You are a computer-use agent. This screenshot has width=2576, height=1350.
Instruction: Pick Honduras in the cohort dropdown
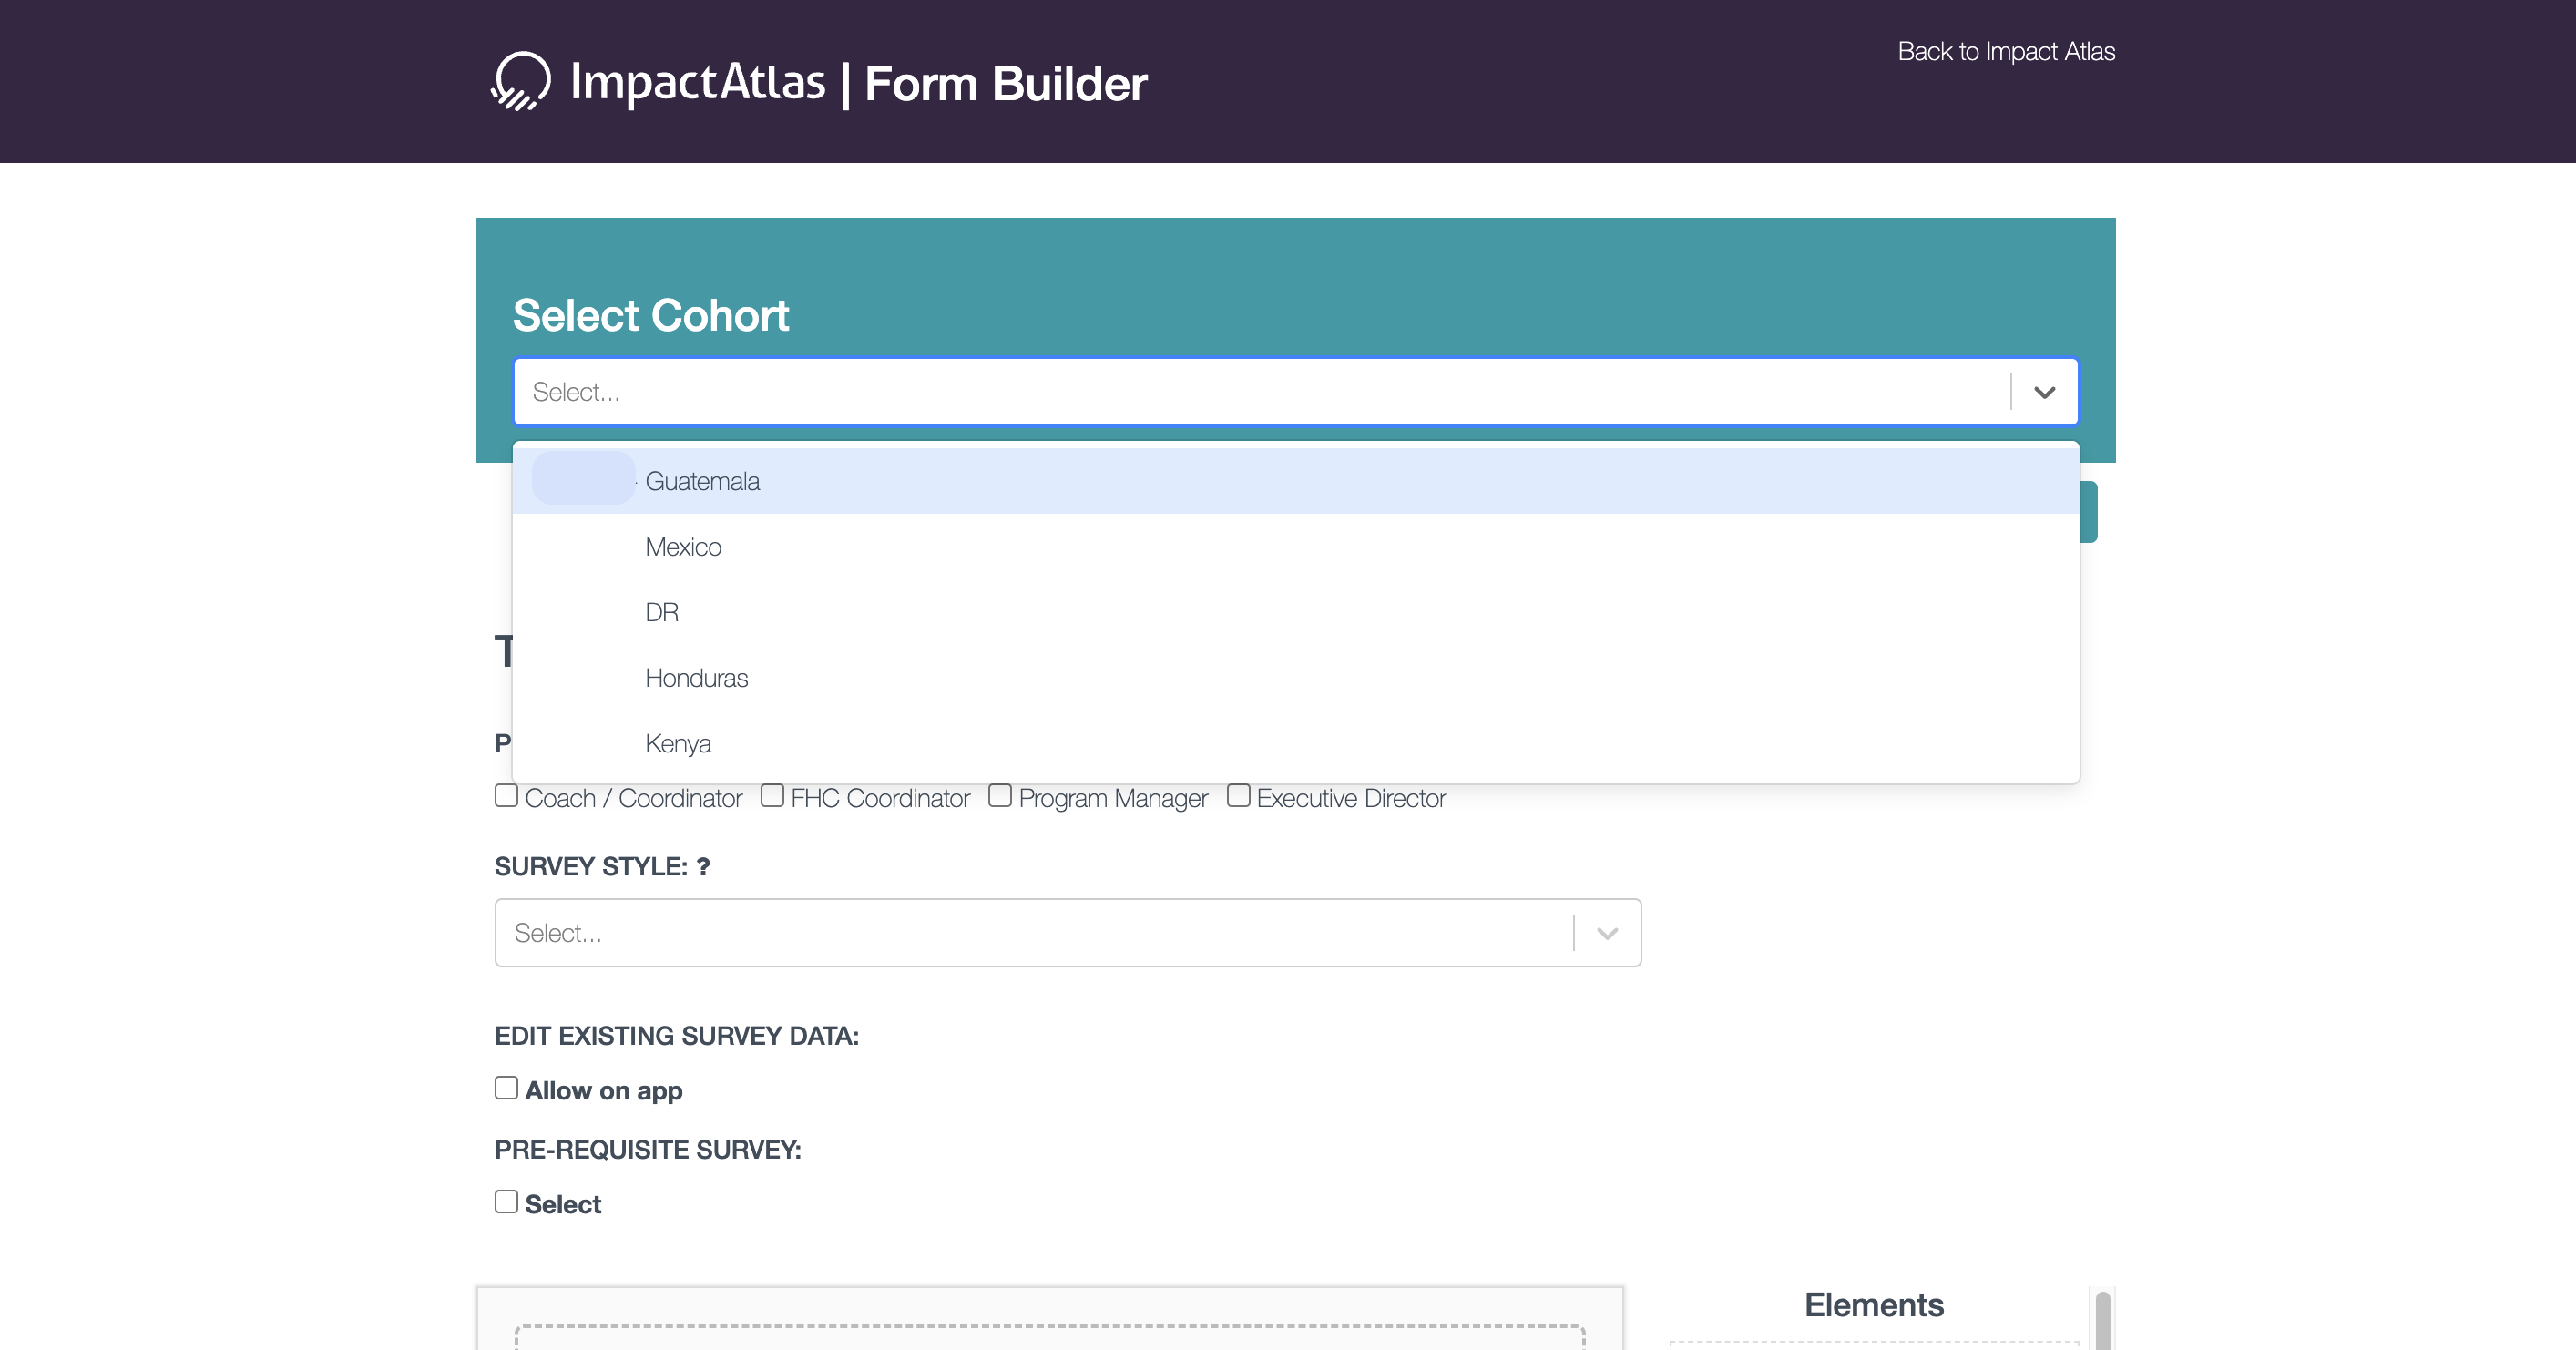coord(696,678)
